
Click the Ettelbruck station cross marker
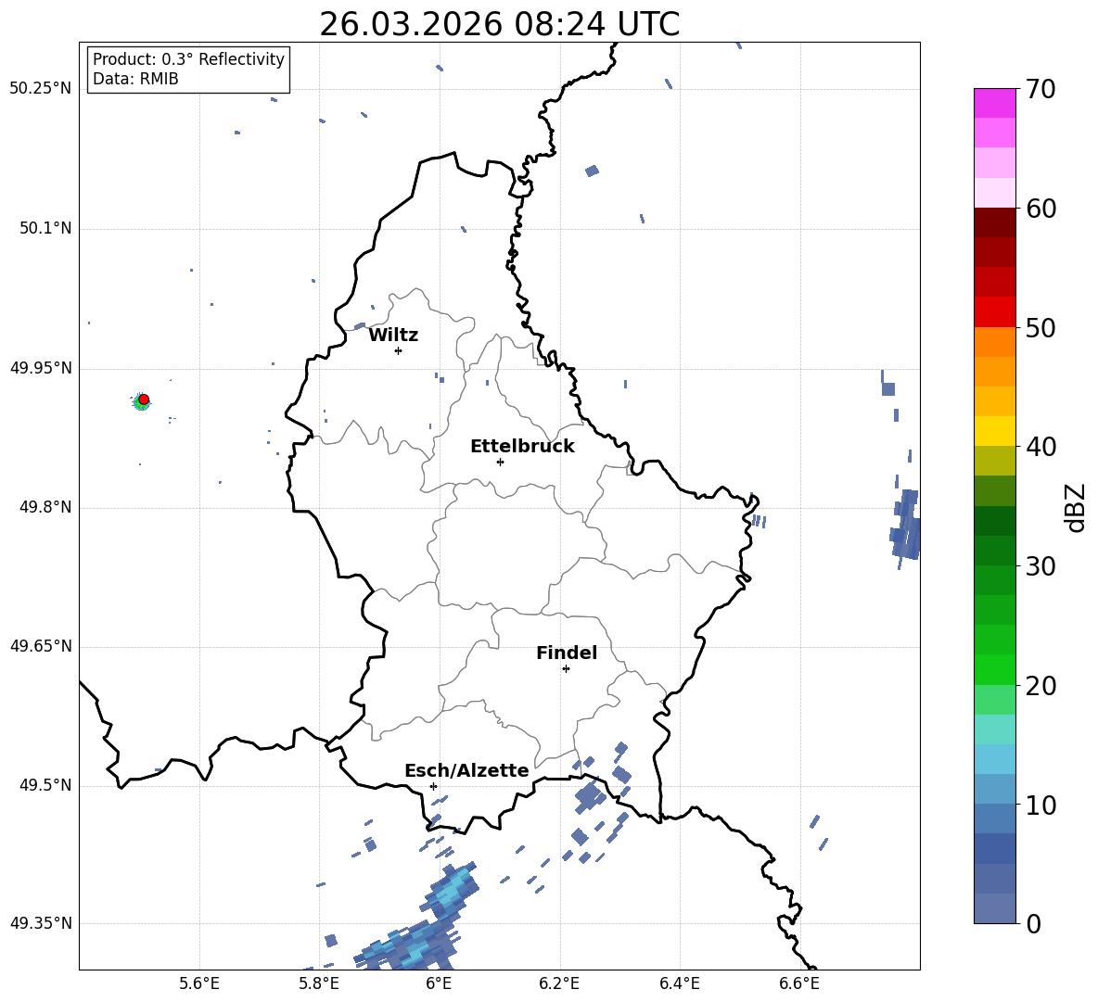(500, 462)
